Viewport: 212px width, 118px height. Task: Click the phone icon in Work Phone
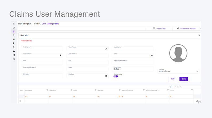tap(106, 49)
